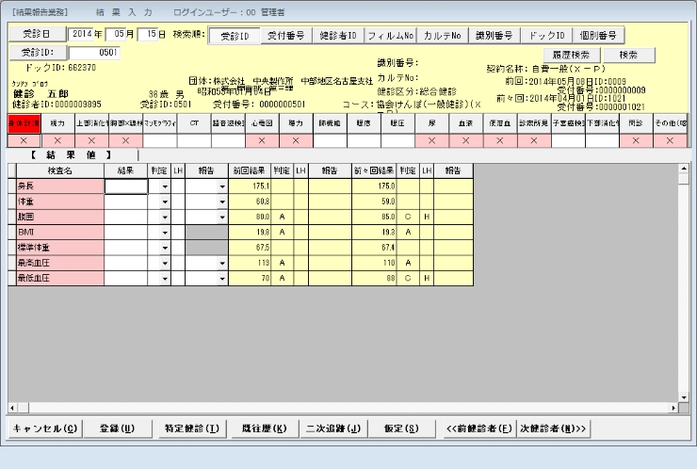Focus the day field showing 15
The image size is (697, 469).
pyautogui.click(x=148, y=34)
